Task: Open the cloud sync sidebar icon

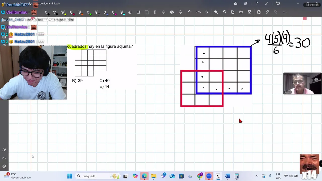Action: [x=4, y=158]
